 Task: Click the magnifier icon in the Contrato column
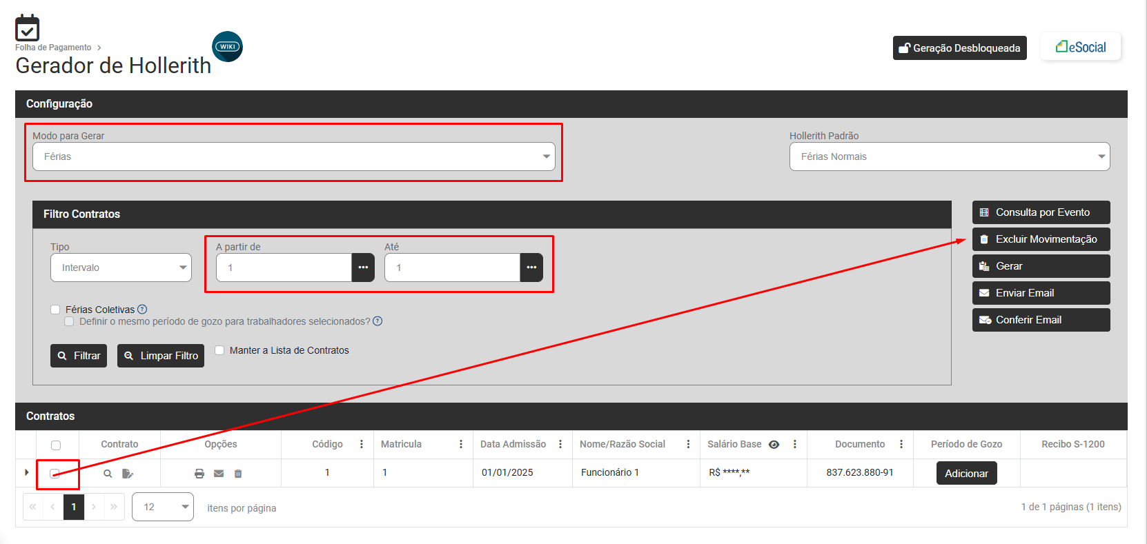[x=108, y=474]
